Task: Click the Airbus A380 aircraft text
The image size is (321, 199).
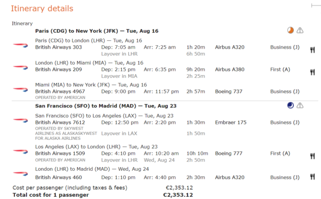Action: (x=230, y=70)
